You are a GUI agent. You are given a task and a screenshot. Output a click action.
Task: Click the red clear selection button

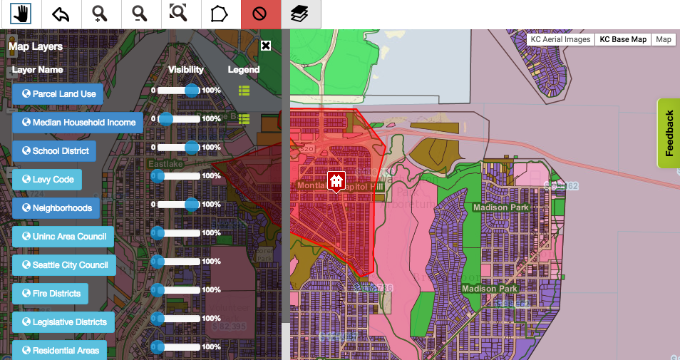(x=261, y=14)
